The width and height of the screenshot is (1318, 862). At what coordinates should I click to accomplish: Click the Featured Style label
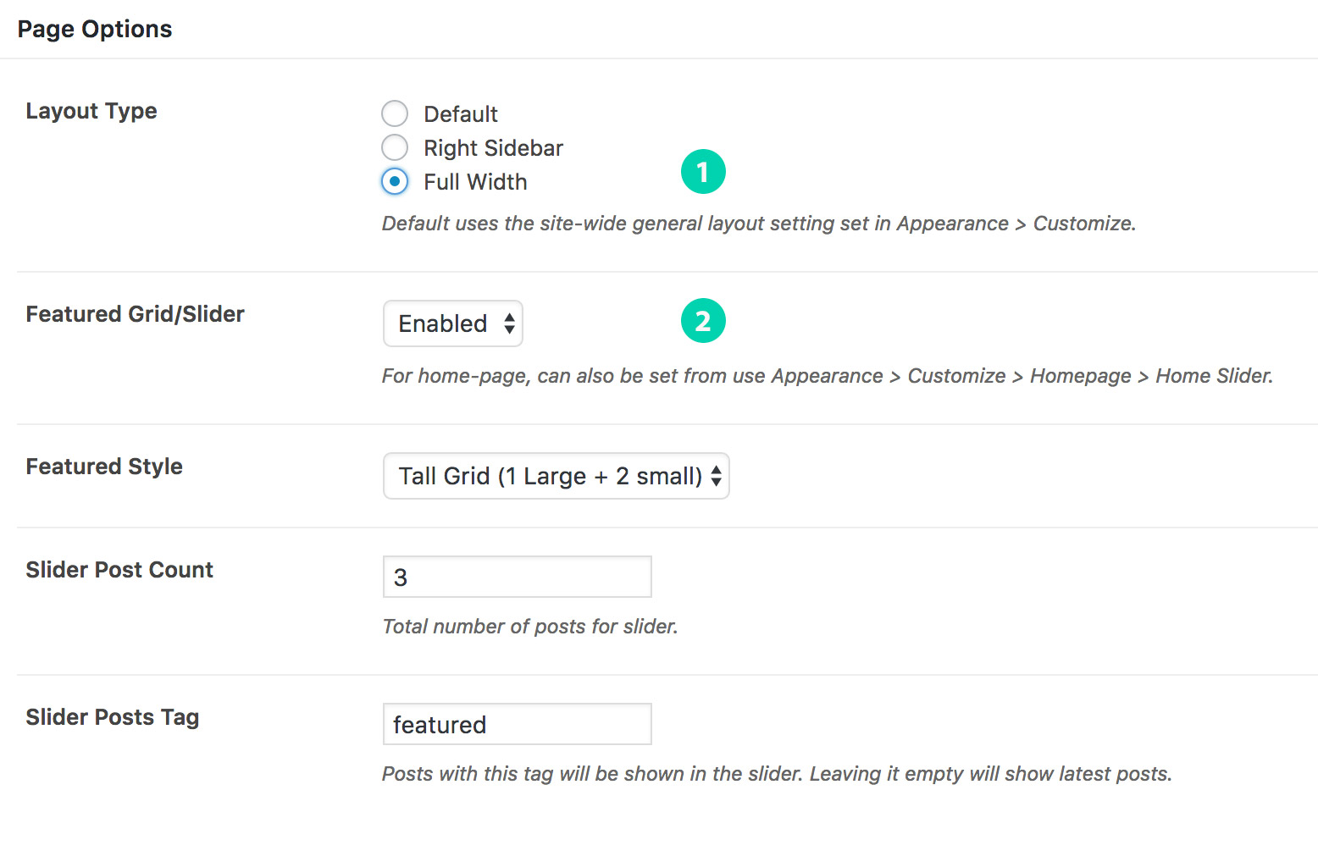104,467
